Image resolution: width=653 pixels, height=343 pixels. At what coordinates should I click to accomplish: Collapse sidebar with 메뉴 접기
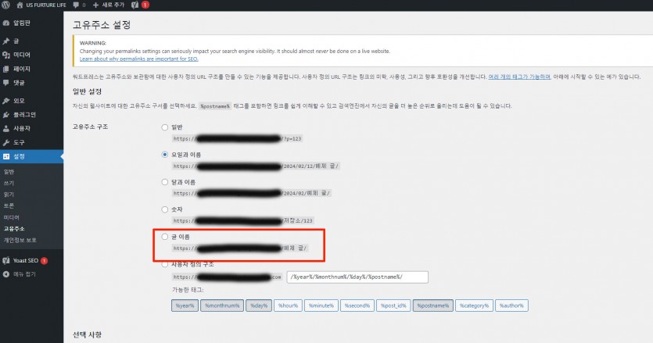click(x=23, y=274)
